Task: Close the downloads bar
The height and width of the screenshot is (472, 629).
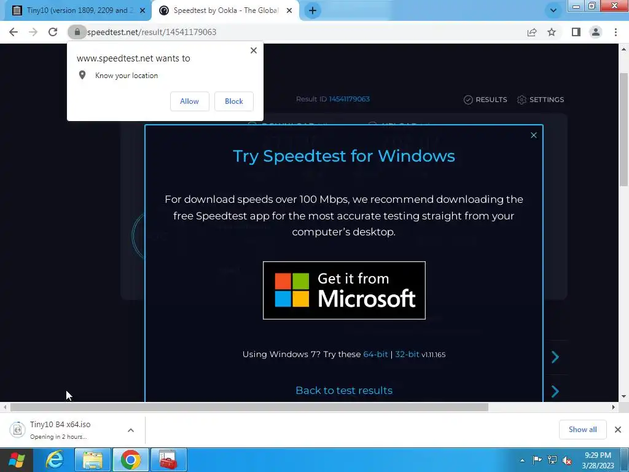Action: [618, 430]
